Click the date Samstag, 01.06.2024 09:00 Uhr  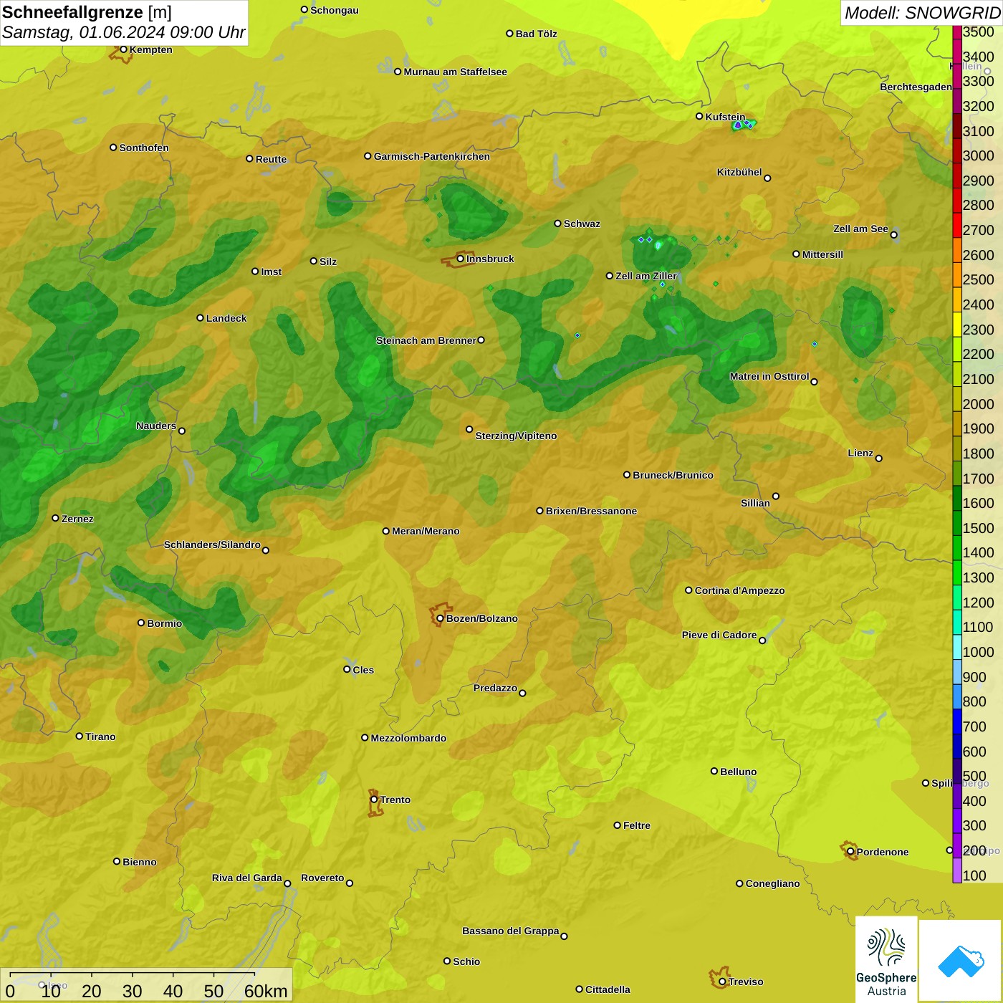click(123, 32)
